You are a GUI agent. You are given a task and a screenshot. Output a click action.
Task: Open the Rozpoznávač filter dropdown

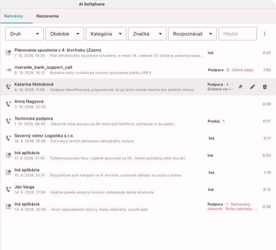coord(192,34)
